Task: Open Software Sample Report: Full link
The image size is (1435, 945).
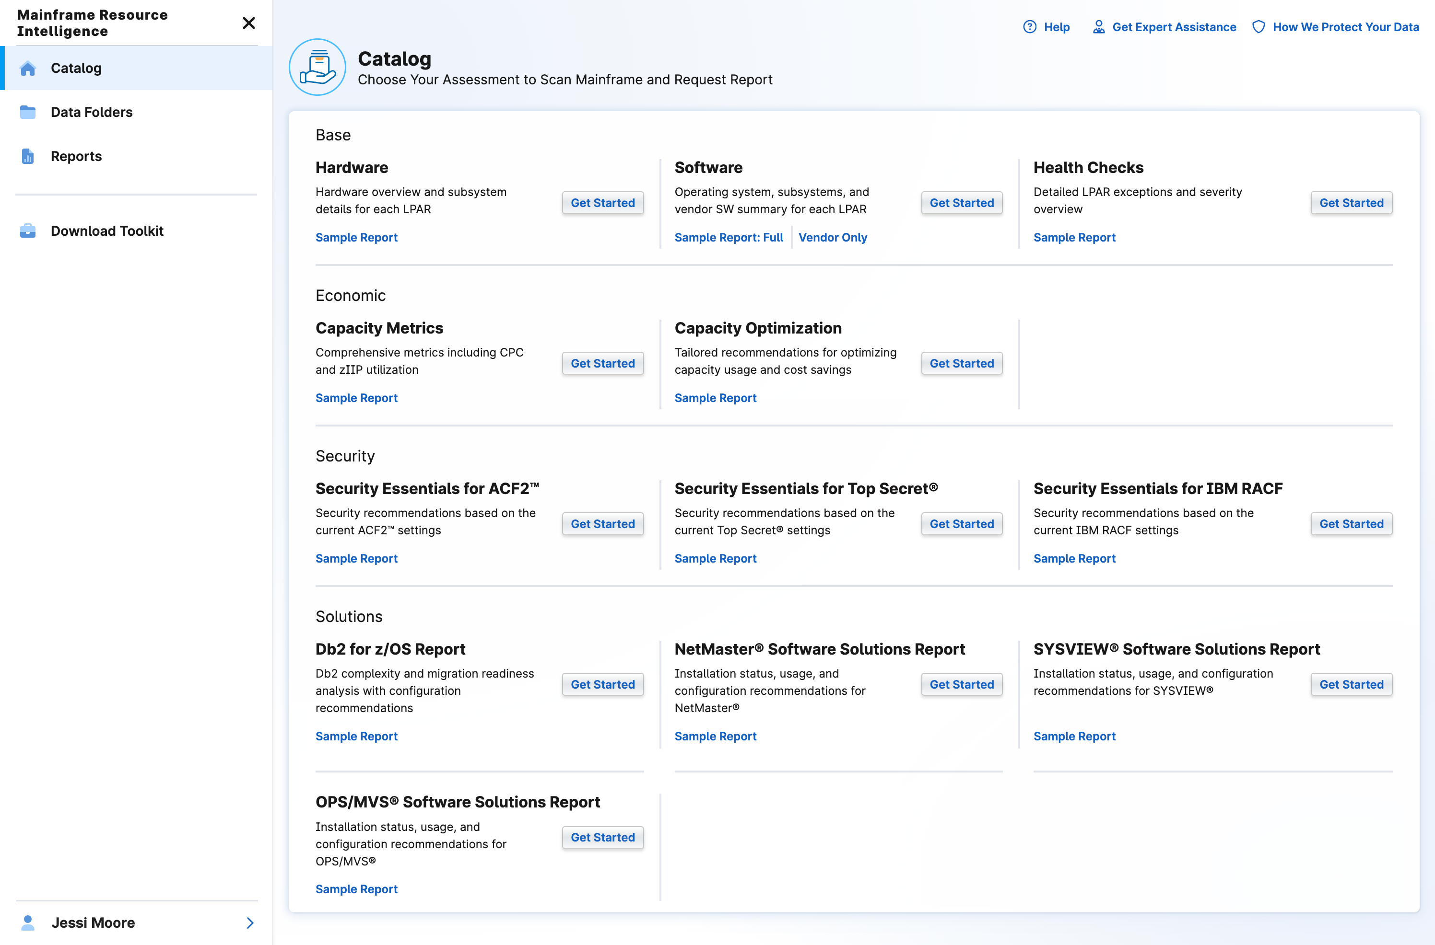Action: pyautogui.click(x=729, y=238)
